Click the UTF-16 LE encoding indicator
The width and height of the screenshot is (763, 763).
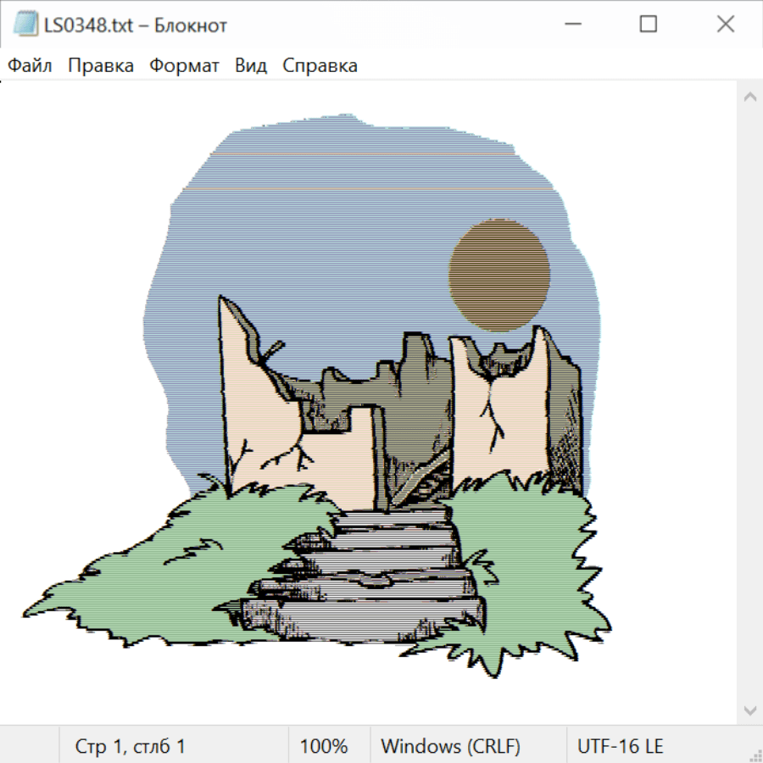pyautogui.click(x=620, y=746)
